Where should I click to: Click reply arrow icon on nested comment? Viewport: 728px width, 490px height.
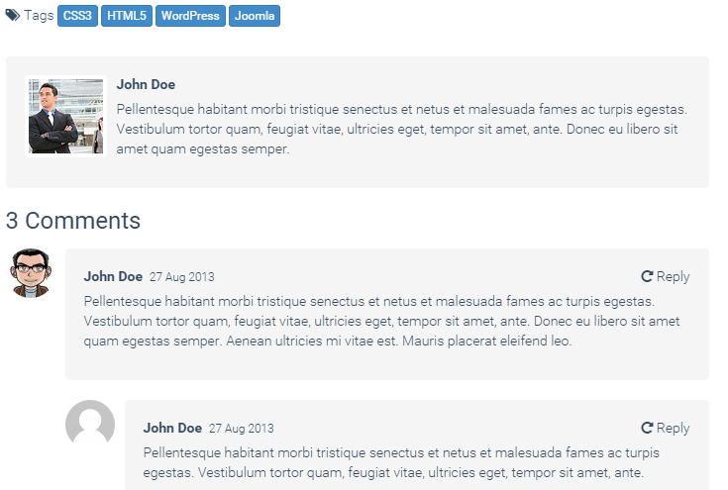[x=647, y=429]
